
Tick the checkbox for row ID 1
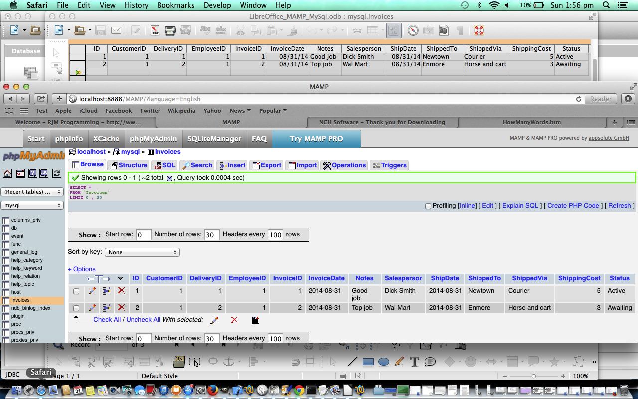[x=76, y=291]
